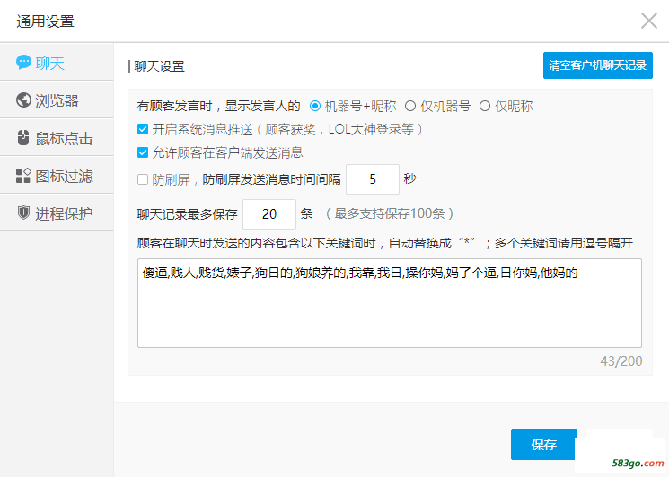669x477 pixels.
Task: Close the 通用设置 dialog
Action: 649,21
